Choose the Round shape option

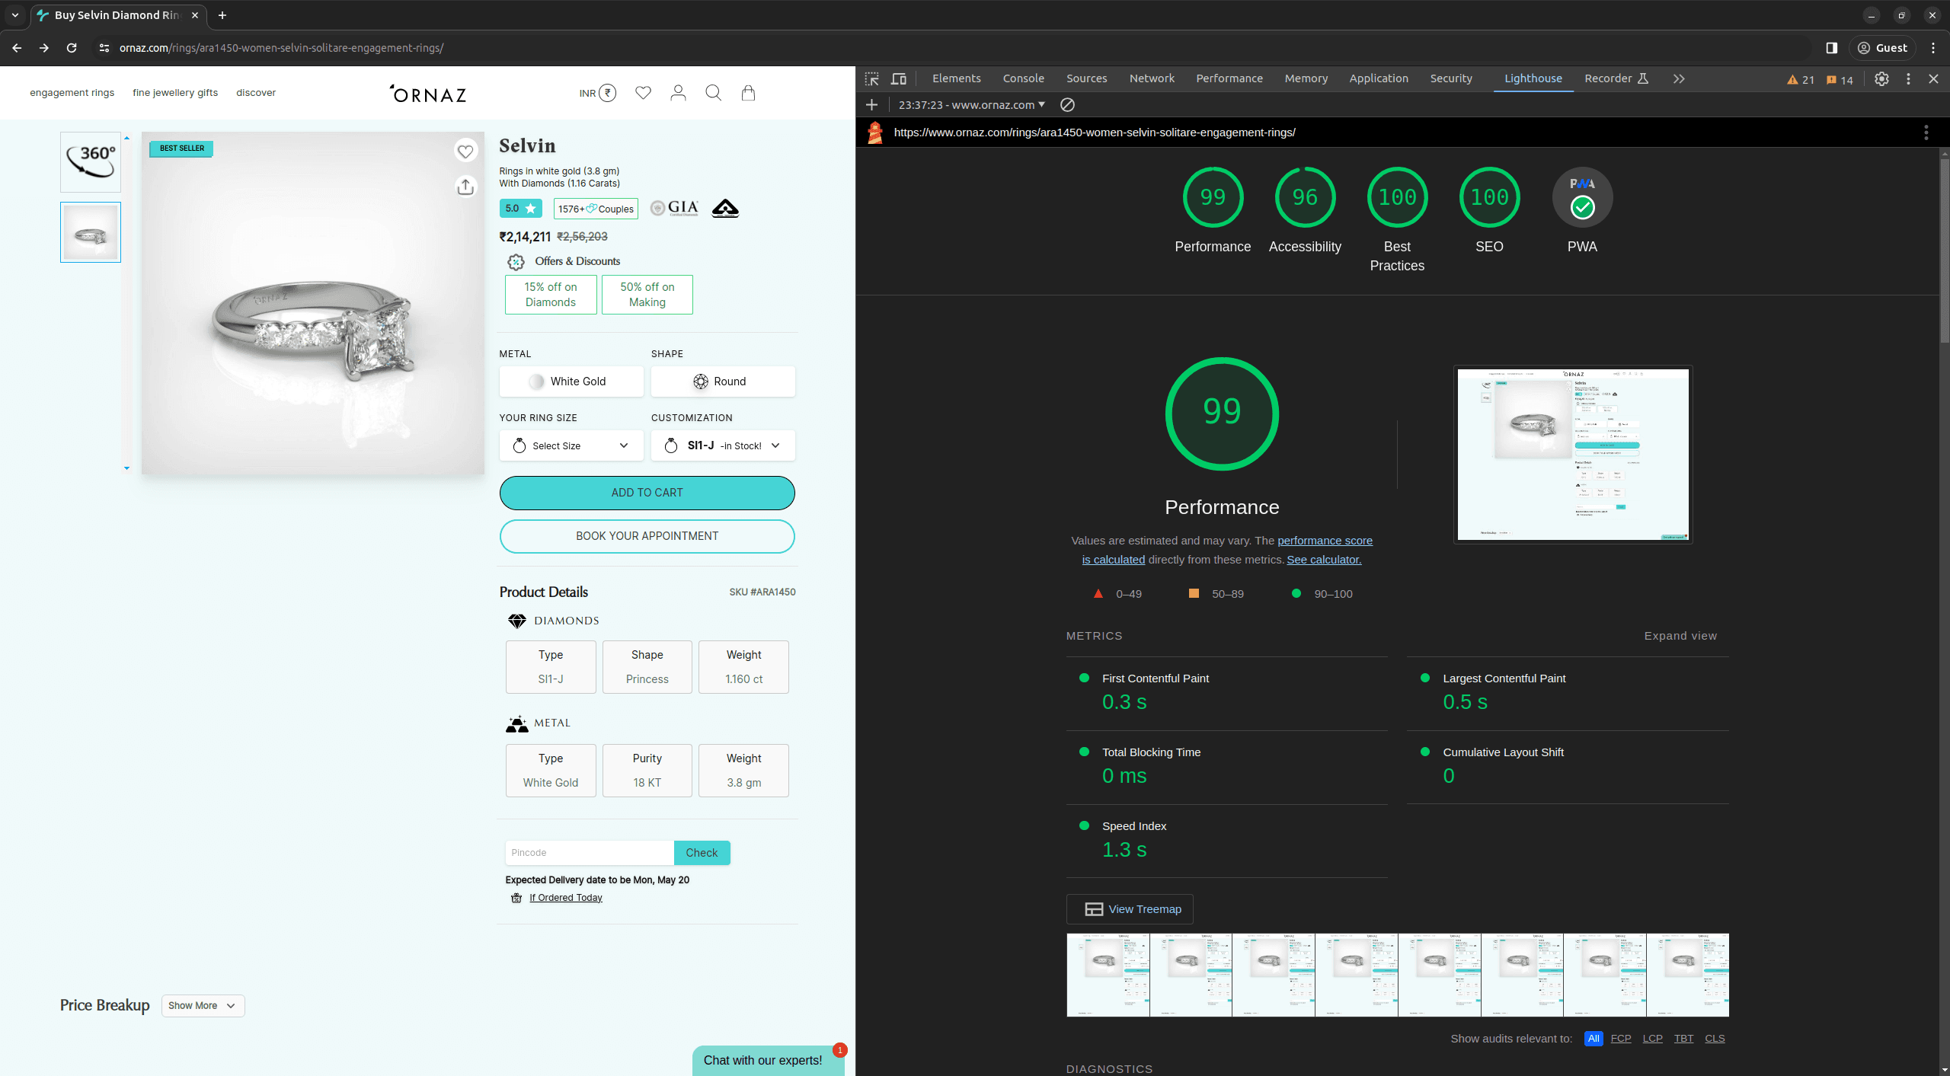(x=723, y=382)
